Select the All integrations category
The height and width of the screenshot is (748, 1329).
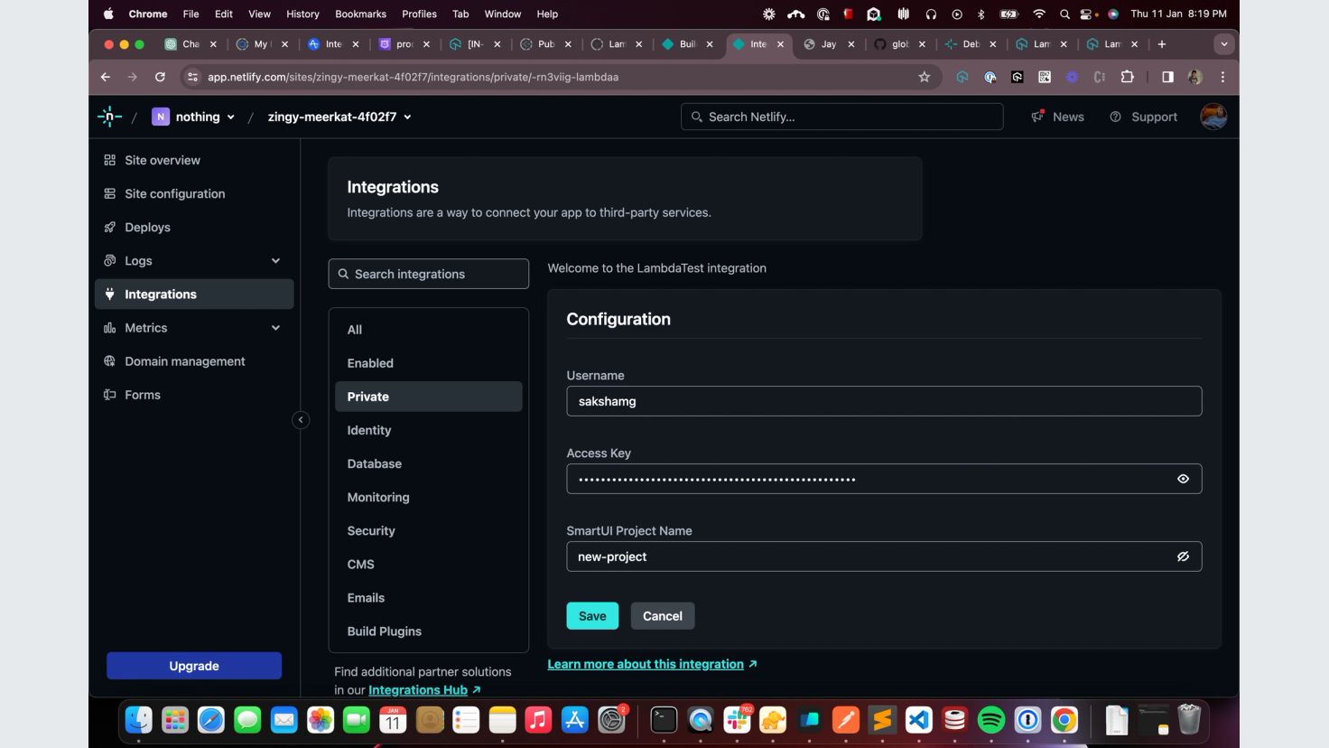[429, 330]
